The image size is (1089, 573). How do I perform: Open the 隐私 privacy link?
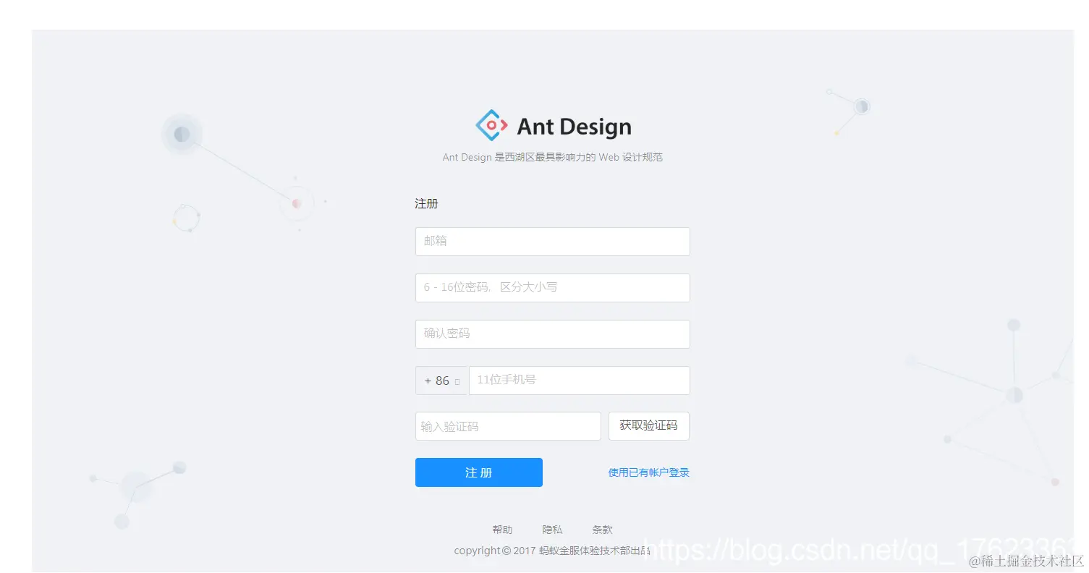point(552,529)
